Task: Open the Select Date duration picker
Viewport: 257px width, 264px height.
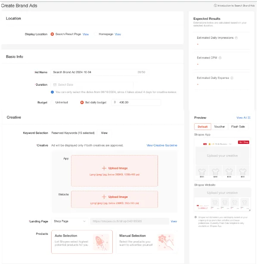Action: point(92,85)
